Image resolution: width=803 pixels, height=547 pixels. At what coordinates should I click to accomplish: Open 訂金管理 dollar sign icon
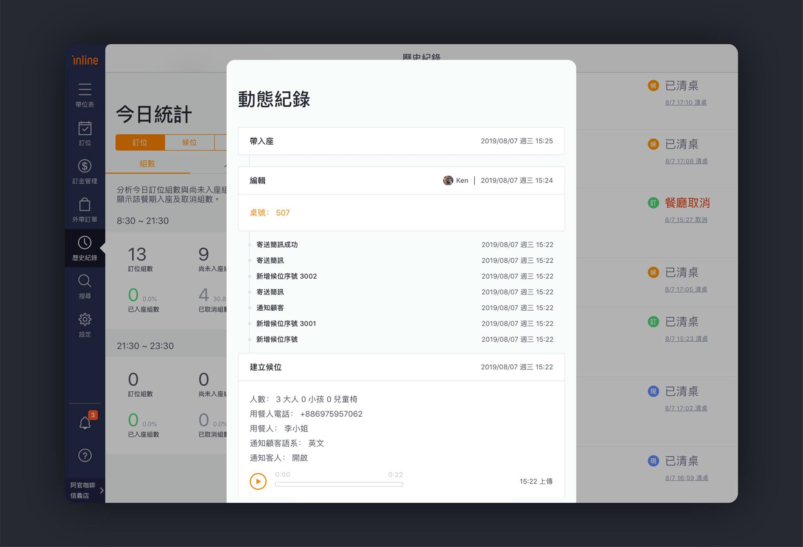click(x=85, y=166)
